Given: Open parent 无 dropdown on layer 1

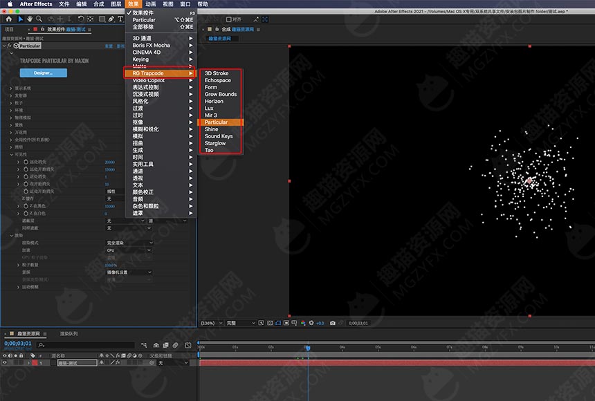Looking at the screenshot, I should click(173, 363).
